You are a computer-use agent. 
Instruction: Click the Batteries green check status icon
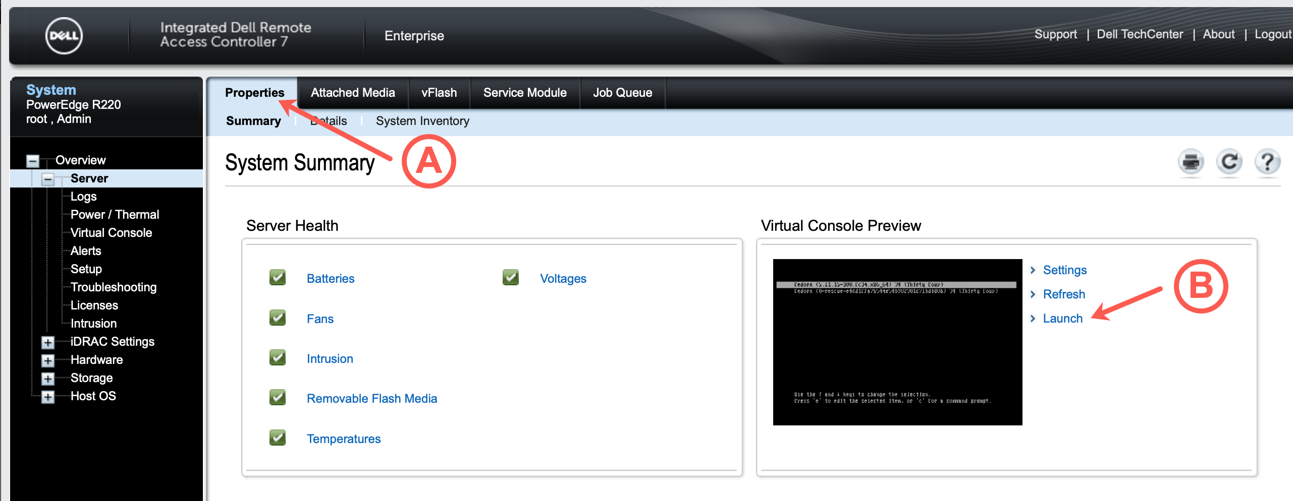point(278,278)
